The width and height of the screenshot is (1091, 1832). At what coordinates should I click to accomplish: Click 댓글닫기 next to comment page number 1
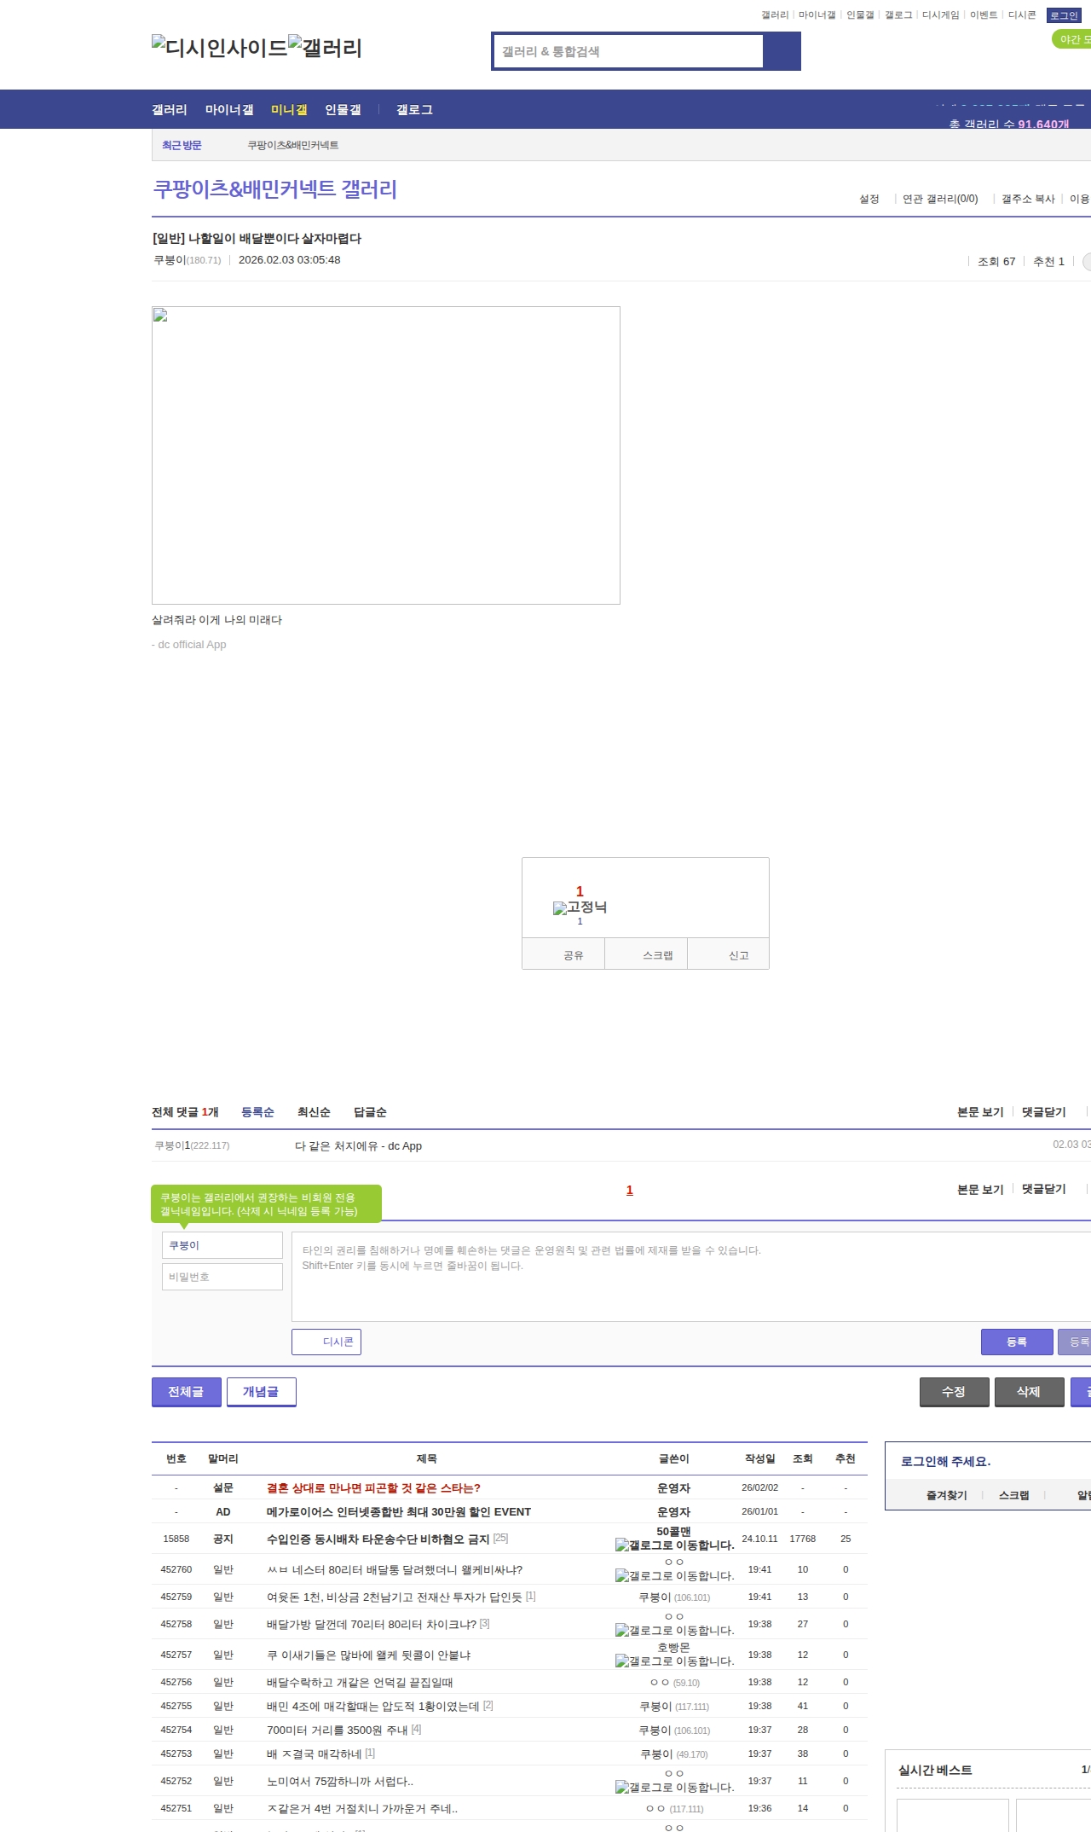(1044, 1189)
